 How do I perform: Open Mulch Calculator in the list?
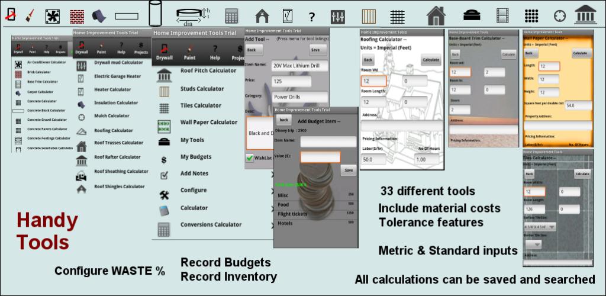click(112, 116)
